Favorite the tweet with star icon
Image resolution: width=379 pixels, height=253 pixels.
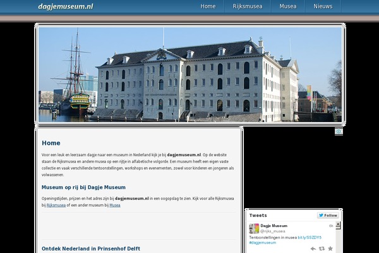[330, 248]
